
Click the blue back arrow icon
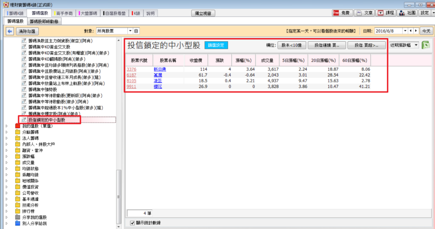(x=10, y=31)
